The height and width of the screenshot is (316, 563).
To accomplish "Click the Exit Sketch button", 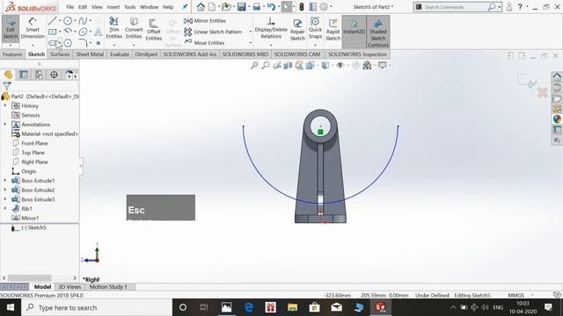I will [11, 28].
